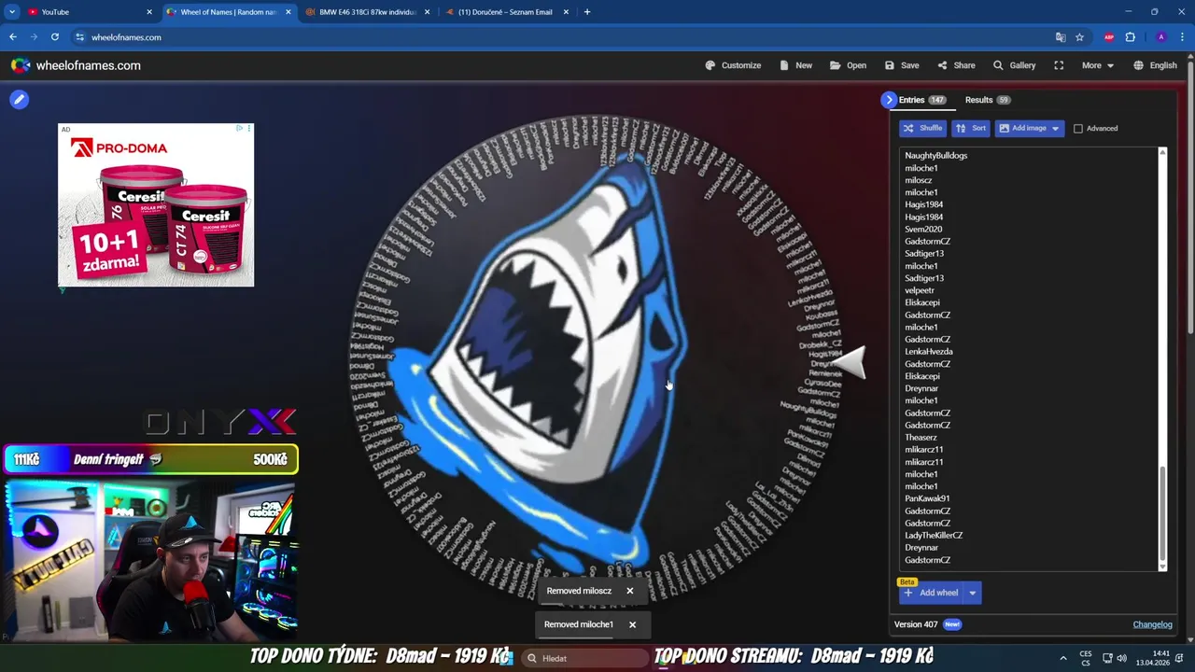Bookmark this page with star
The image size is (1195, 672).
[1079, 37]
